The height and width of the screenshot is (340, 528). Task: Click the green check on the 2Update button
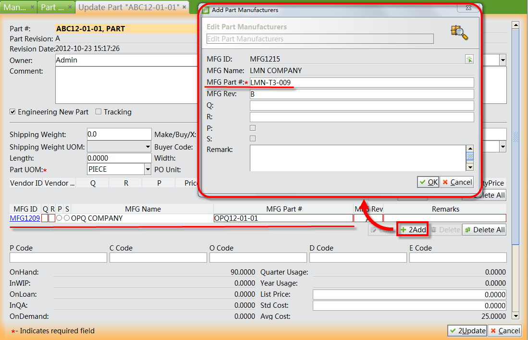tap(454, 331)
